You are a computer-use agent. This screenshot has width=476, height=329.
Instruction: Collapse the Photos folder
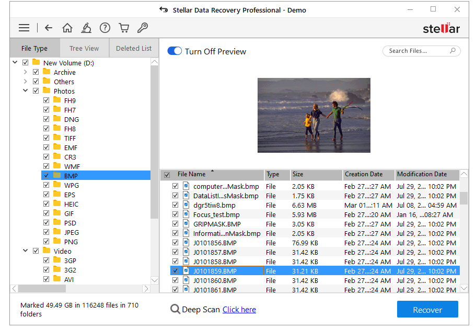coord(25,90)
